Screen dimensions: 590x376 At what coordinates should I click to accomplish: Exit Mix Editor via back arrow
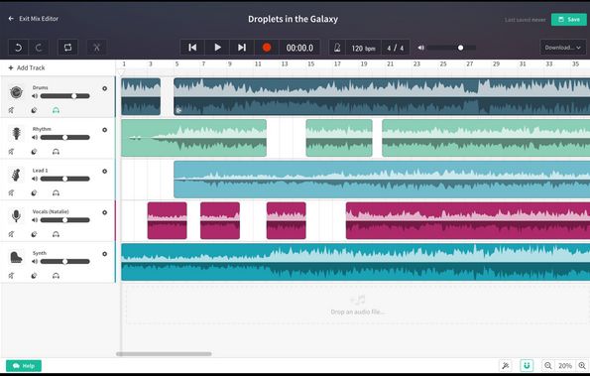pyautogui.click(x=33, y=19)
